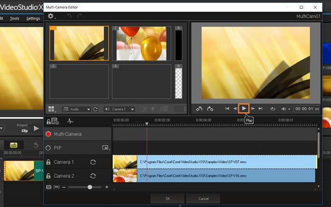Step to the next frame
The width and height of the screenshot is (331, 207).
pyautogui.click(x=252, y=109)
